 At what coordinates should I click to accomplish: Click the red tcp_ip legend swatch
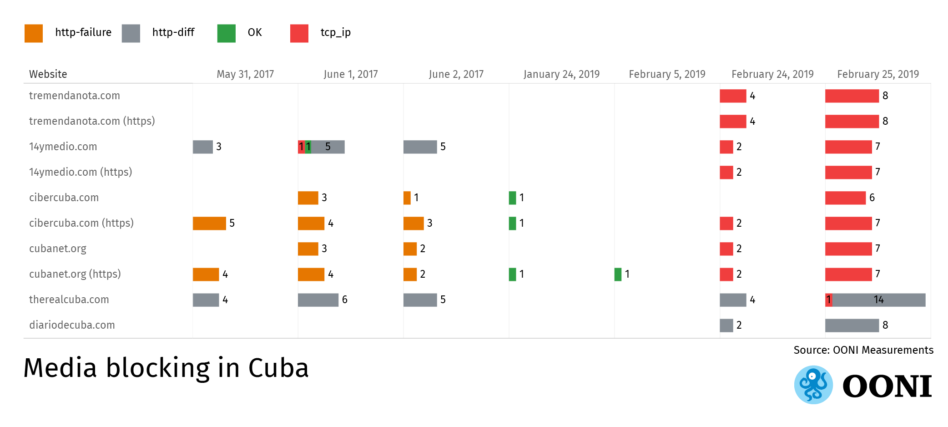pos(299,33)
